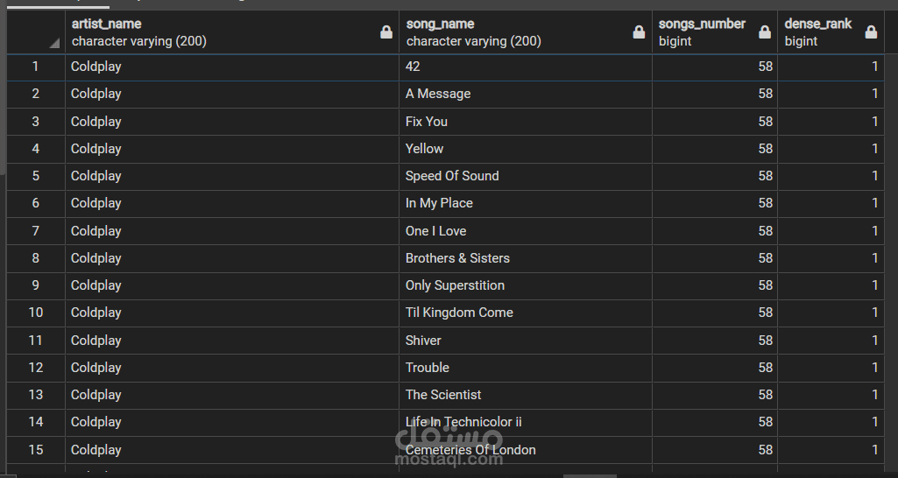Click the song cell 'Only Superstition'

point(525,285)
